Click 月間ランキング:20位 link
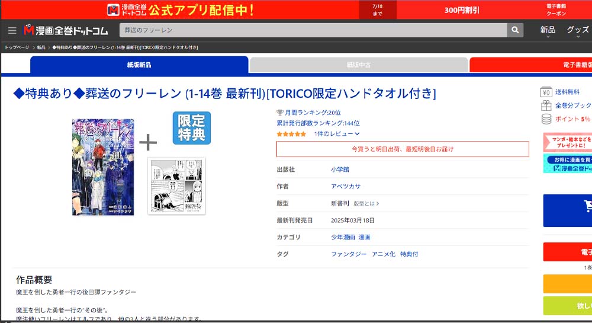Screen dimensions: 592x323 [x=313, y=113]
